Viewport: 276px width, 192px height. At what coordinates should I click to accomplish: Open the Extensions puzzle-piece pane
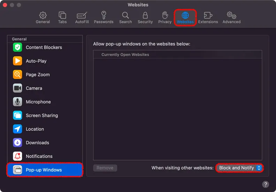coord(208,18)
